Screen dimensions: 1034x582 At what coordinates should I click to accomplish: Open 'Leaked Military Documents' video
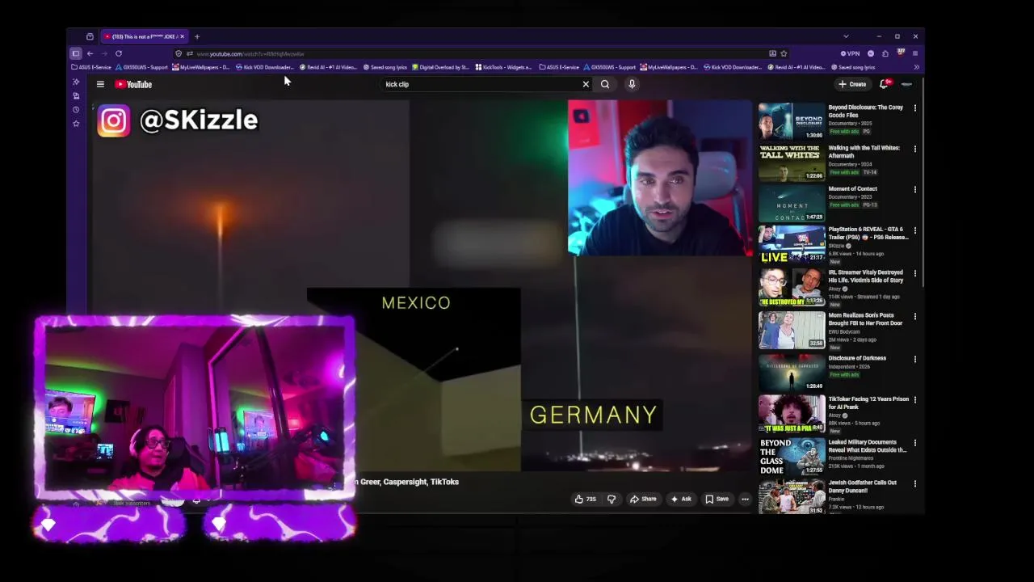pos(867,446)
